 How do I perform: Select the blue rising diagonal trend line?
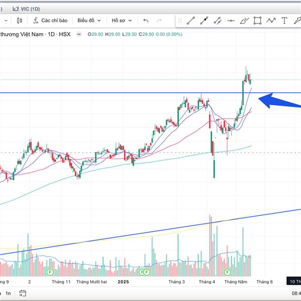click(x=150, y=232)
